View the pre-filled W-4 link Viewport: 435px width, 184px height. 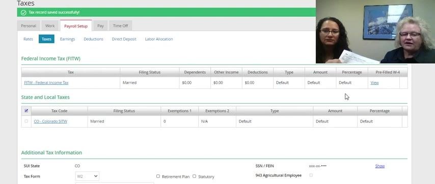pyautogui.click(x=374, y=83)
